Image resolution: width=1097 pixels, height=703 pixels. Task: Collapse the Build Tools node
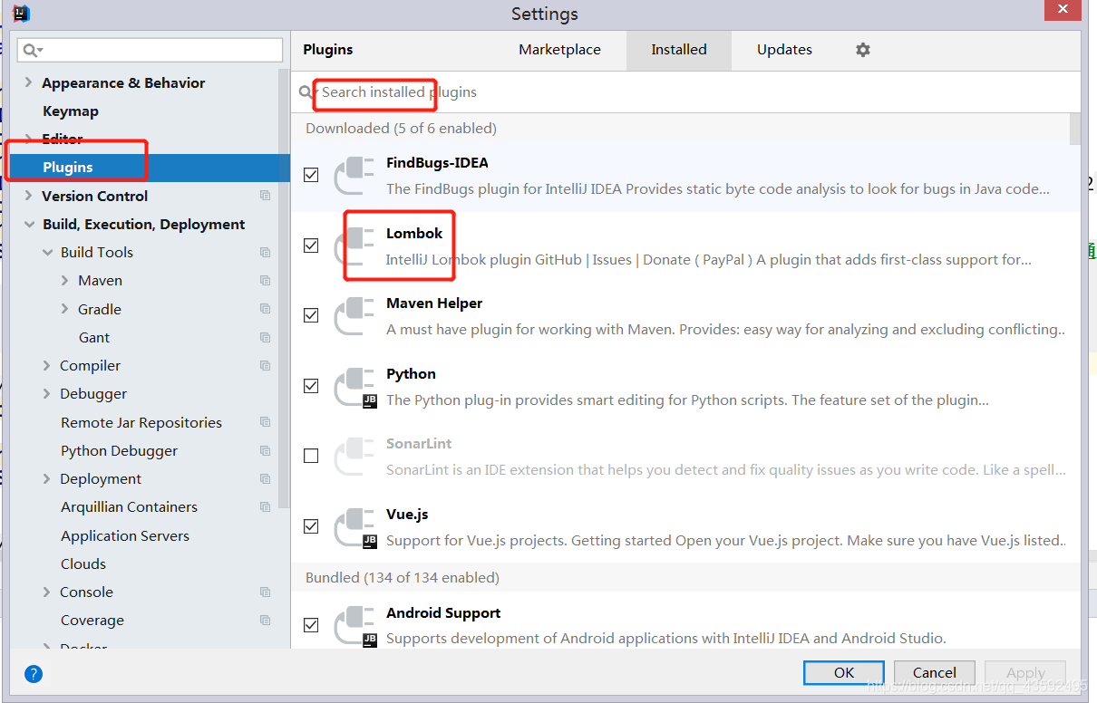pos(47,253)
